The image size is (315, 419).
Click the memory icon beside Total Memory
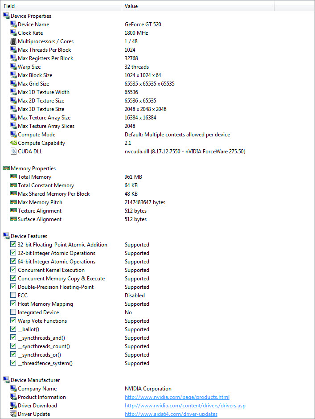13,177
